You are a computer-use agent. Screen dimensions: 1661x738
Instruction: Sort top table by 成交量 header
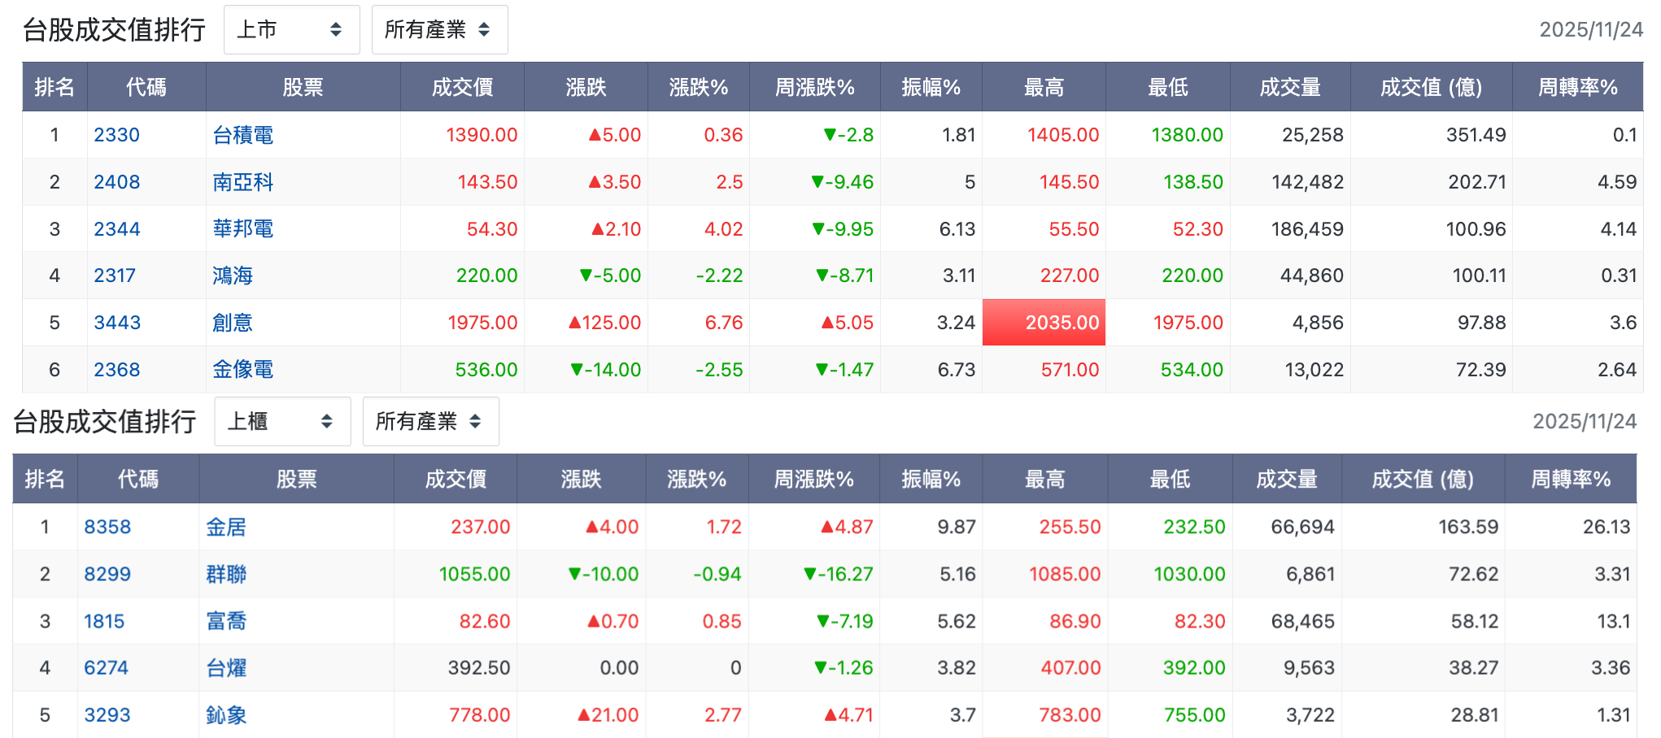click(1290, 87)
